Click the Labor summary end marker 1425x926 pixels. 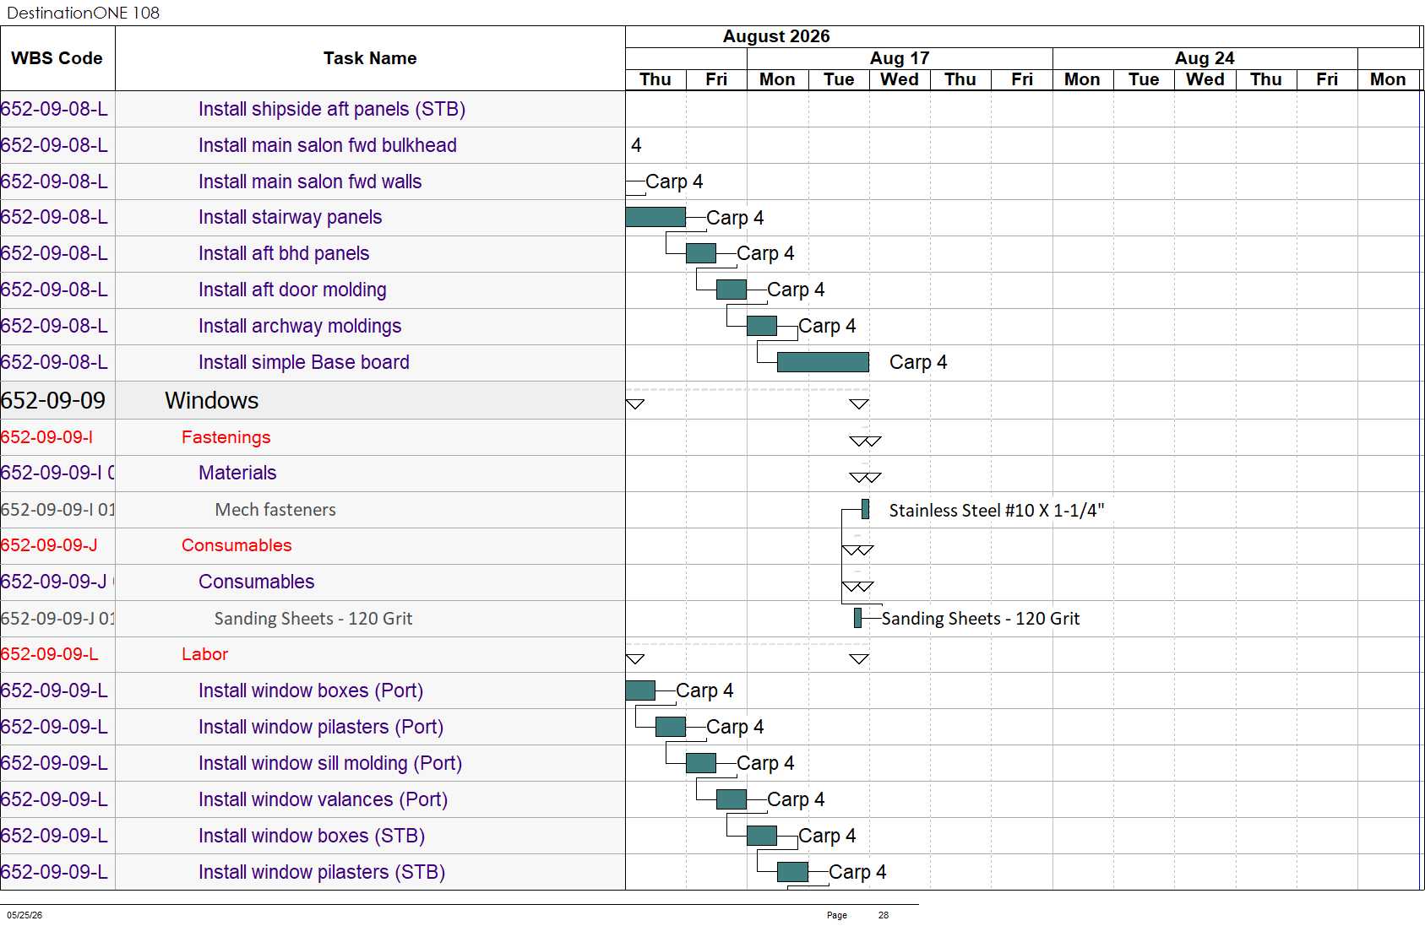click(859, 659)
